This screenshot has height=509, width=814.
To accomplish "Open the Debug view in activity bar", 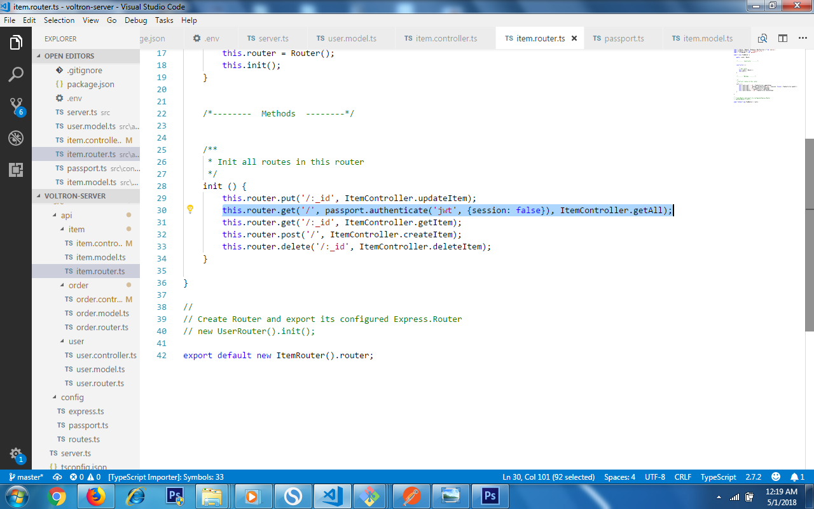I will pyautogui.click(x=16, y=138).
